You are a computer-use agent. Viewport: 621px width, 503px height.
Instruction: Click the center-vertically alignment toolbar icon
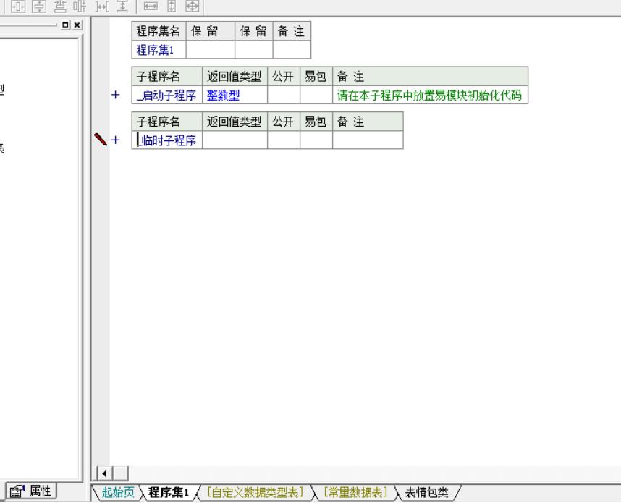coord(38,6)
